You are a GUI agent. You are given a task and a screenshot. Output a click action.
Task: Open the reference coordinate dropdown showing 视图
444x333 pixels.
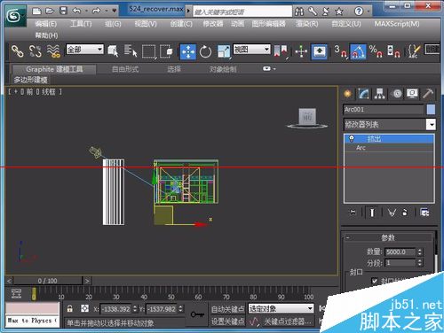pyautogui.click(x=252, y=49)
